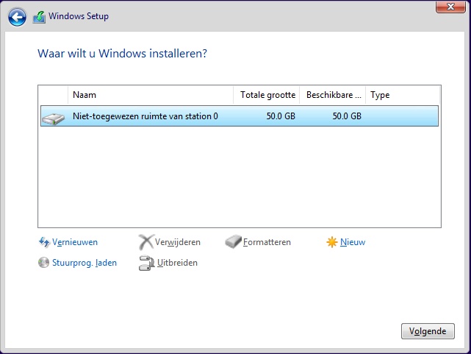Viewport: 471px width, 354px height.
Task: Sort by the Naam column header
Action: tap(151, 95)
